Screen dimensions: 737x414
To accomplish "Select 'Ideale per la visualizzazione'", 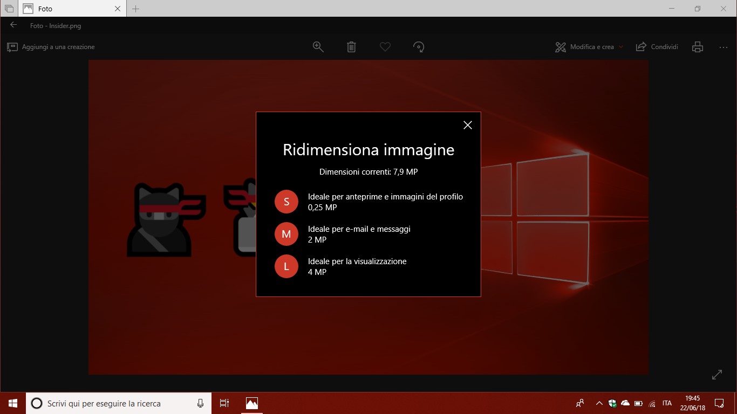I will pos(357,261).
